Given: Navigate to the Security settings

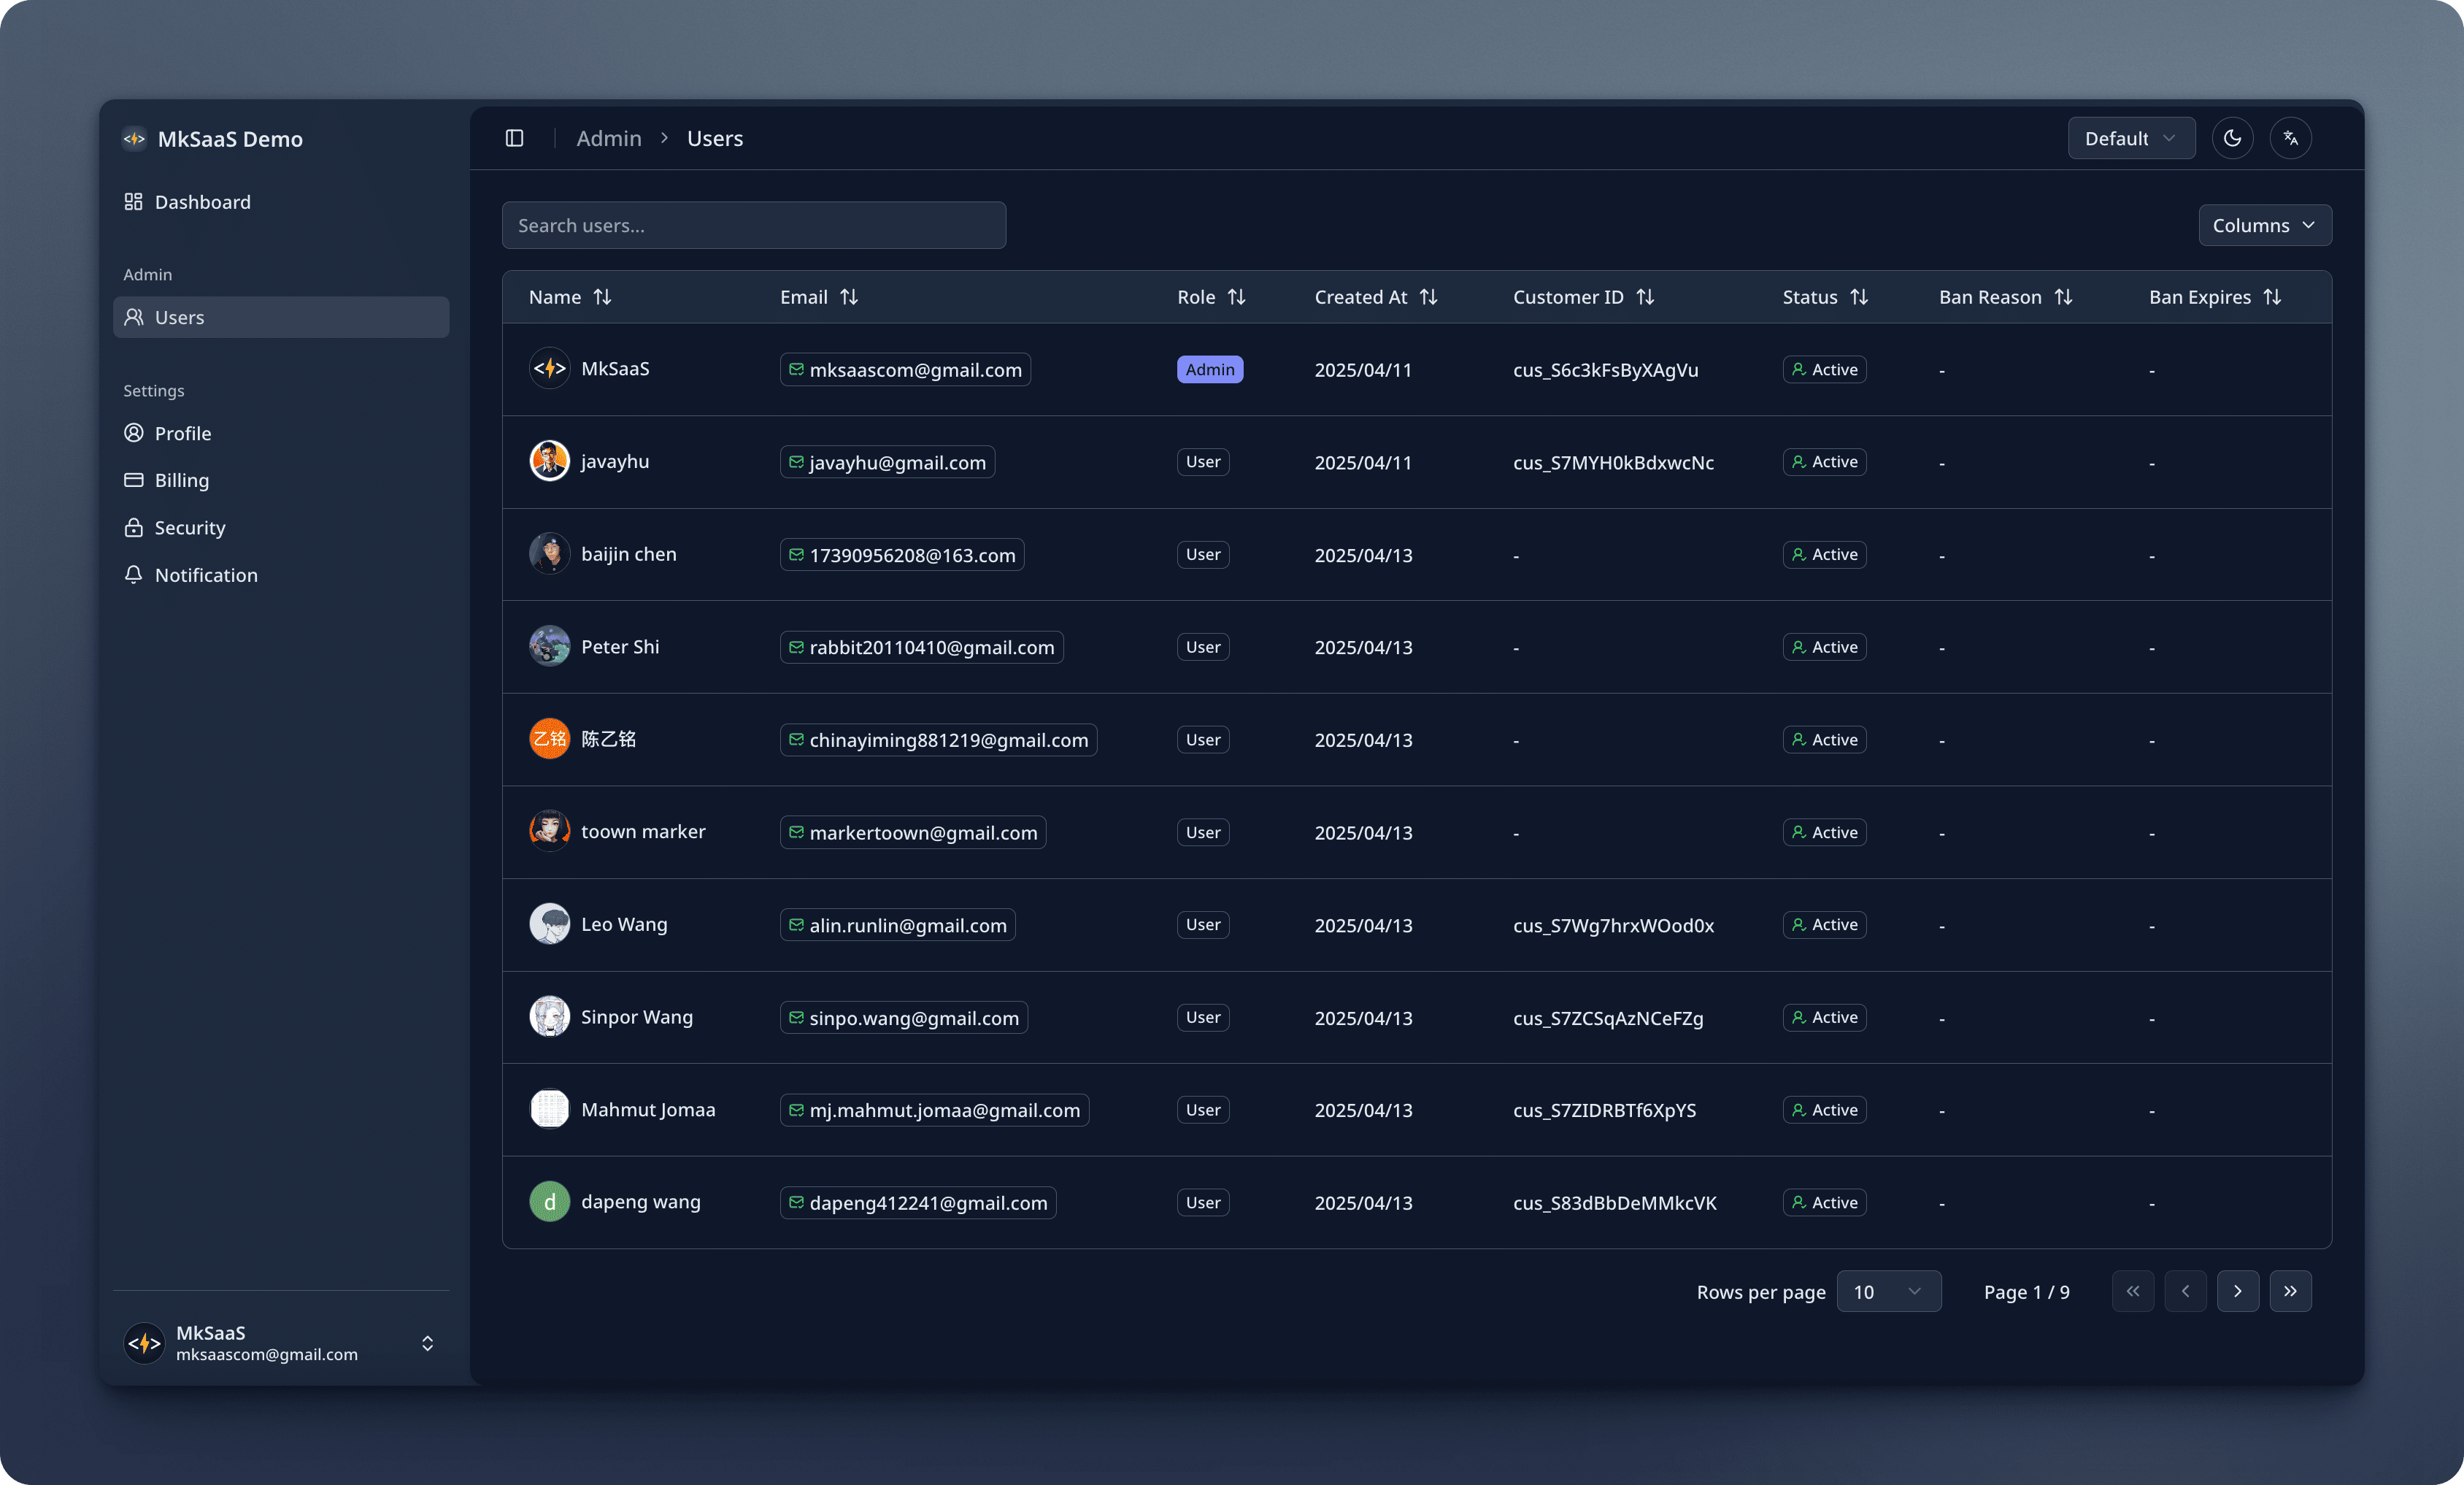Looking at the screenshot, I should 190,527.
